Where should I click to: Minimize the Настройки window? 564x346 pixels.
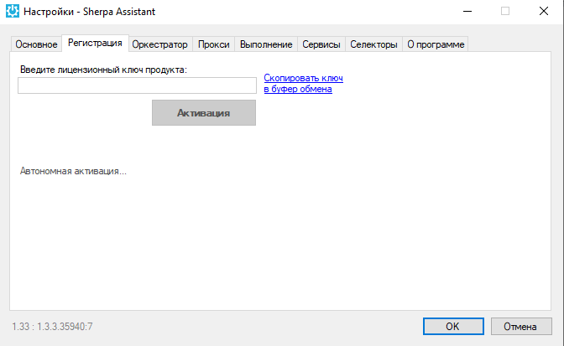tap(467, 12)
